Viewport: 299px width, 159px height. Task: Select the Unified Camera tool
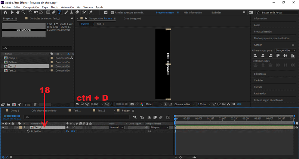[x=36, y=12]
